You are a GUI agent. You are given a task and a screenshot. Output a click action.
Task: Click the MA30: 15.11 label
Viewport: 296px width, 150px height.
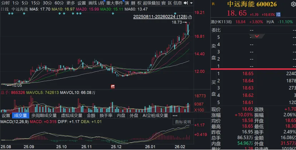112,9
